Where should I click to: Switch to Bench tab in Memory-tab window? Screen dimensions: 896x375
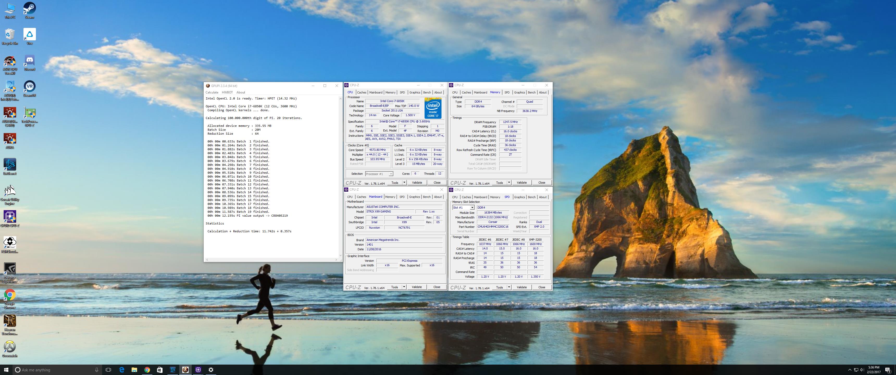(x=531, y=92)
